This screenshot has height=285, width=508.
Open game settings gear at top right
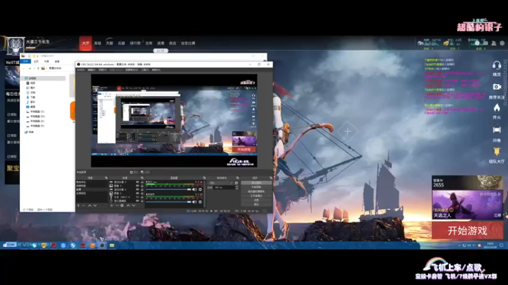click(502, 43)
